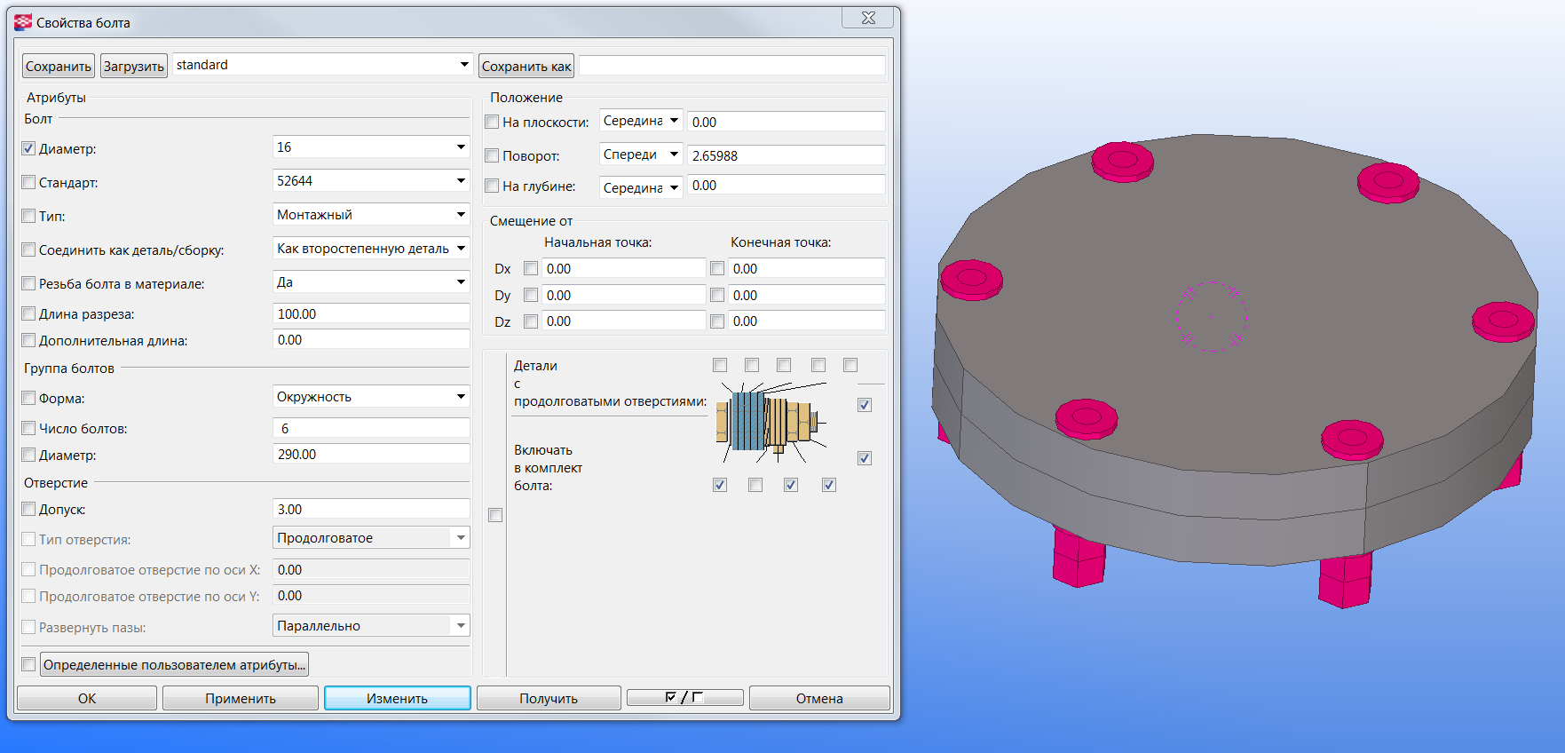
Task: Select the rightmost pink bolt head in model
Action: pos(1502,320)
